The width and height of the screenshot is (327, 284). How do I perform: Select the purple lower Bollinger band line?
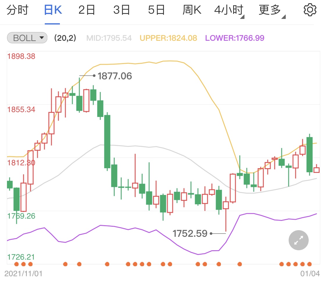100,226
